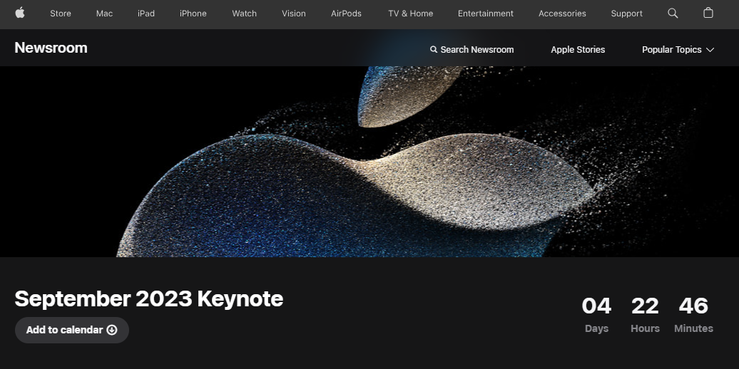This screenshot has height=369, width=739.
Task: Open Search Newsroom
Action: (x=472, y=49)
